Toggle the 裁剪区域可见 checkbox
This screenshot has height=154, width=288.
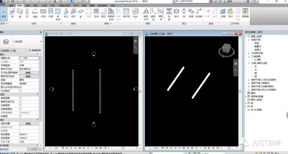pos(21,102)
